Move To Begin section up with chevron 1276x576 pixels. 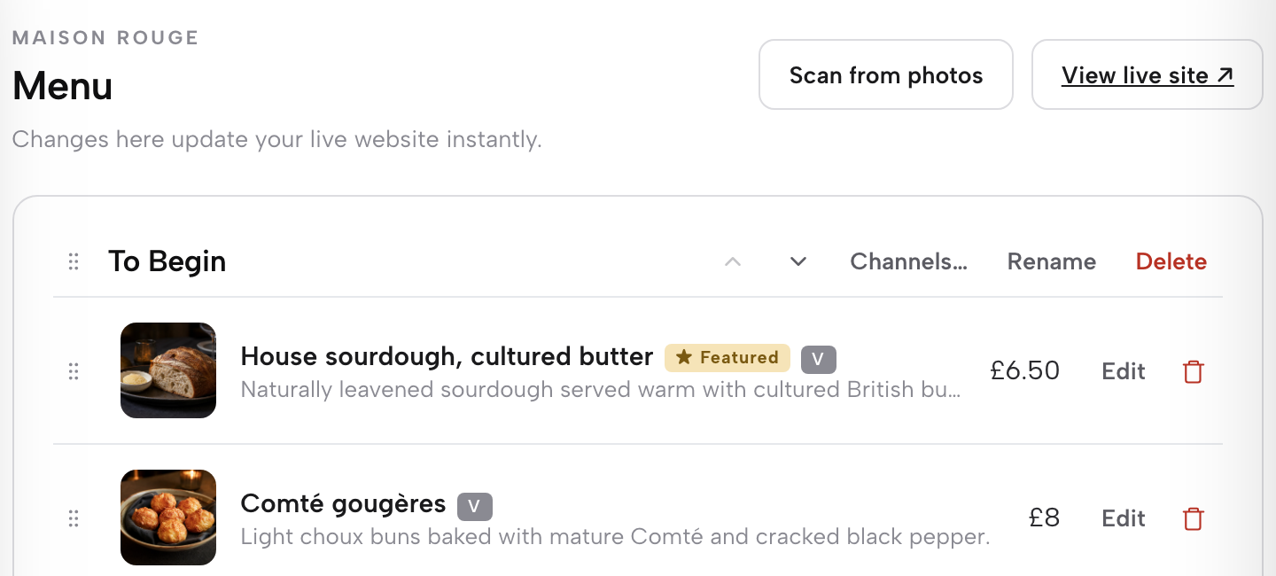coord(732,261)
